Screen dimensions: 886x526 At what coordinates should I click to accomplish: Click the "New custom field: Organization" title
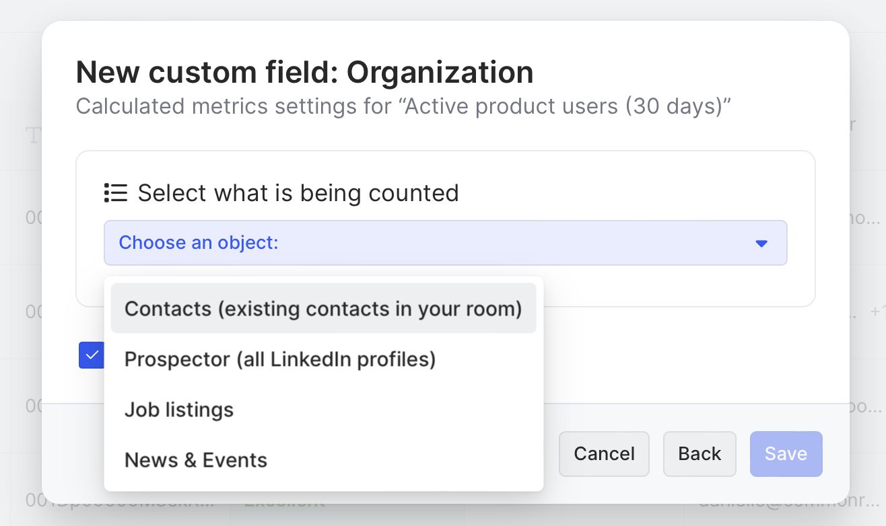[304, 73]
